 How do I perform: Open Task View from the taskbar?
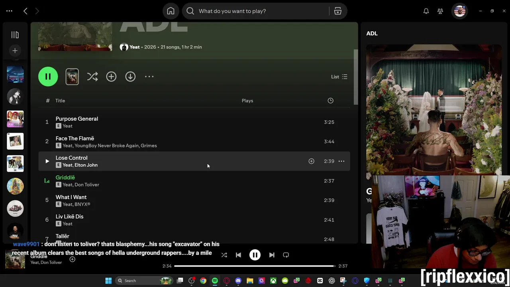[180, 281]
